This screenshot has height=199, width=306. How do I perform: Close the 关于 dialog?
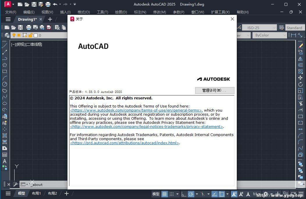click(x=232, y=19)
